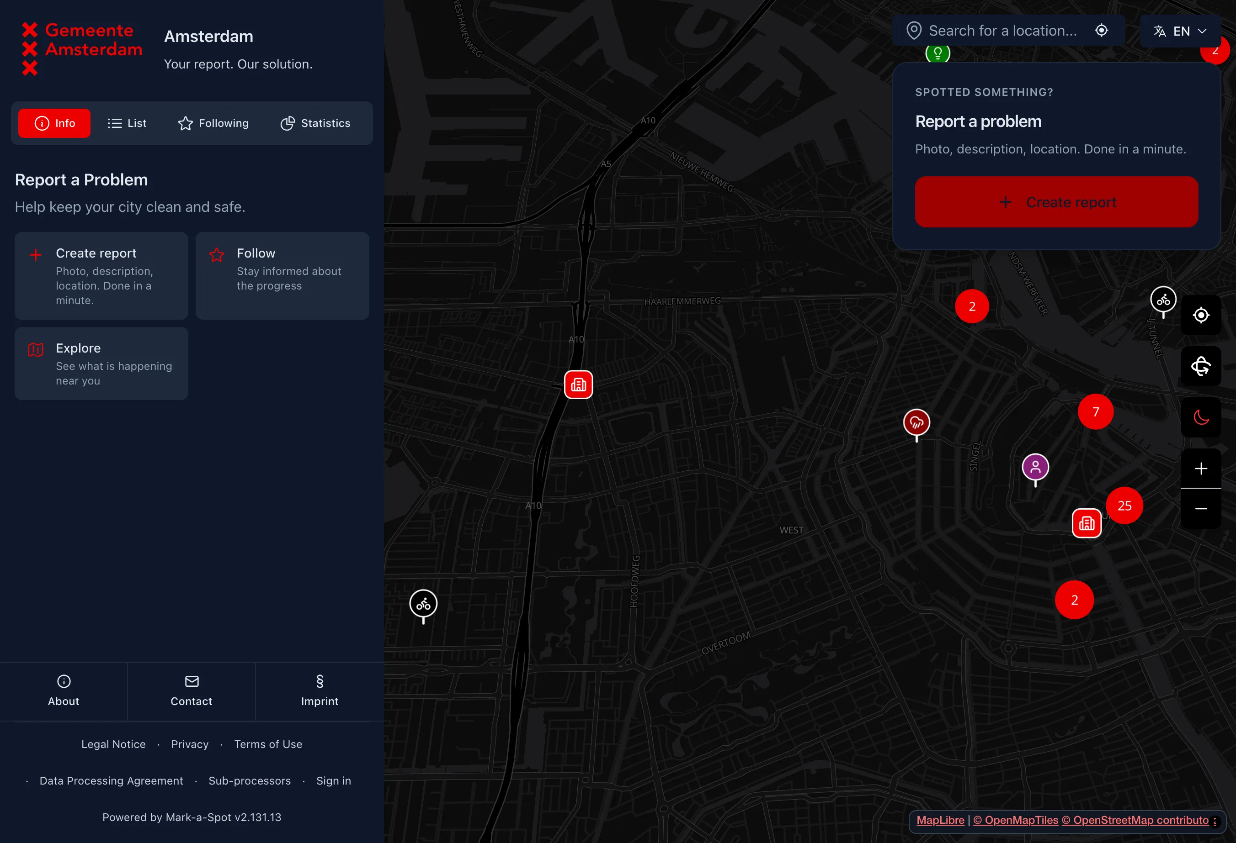This screenshot has height=843, width=1236.
Task: Select the rain cloud map marker
Action: (916, 423)
